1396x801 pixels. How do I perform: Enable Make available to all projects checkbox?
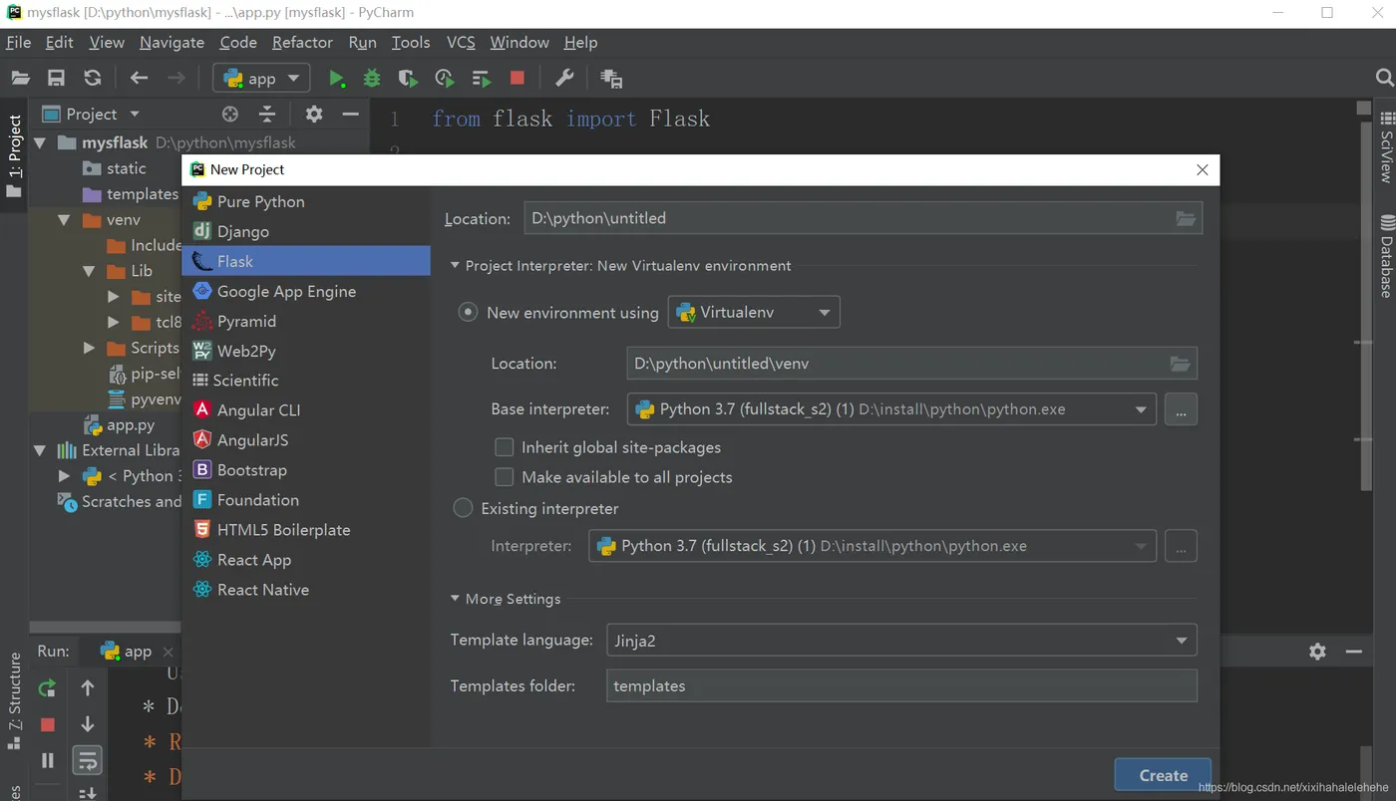(505, 477)
